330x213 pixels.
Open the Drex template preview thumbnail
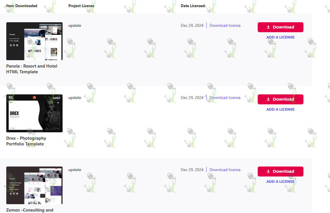click(34, 113)
